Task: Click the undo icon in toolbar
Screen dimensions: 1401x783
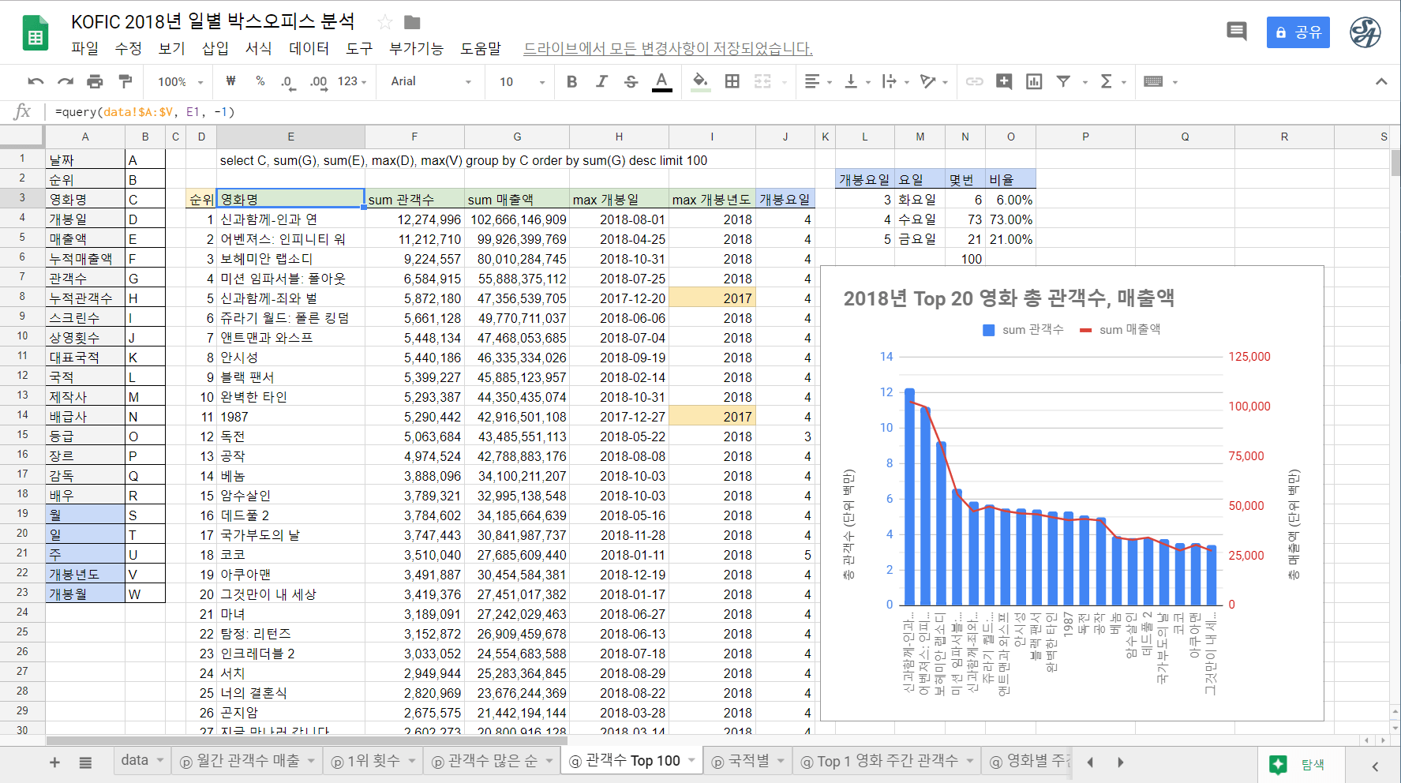Action: click(36, 81)
